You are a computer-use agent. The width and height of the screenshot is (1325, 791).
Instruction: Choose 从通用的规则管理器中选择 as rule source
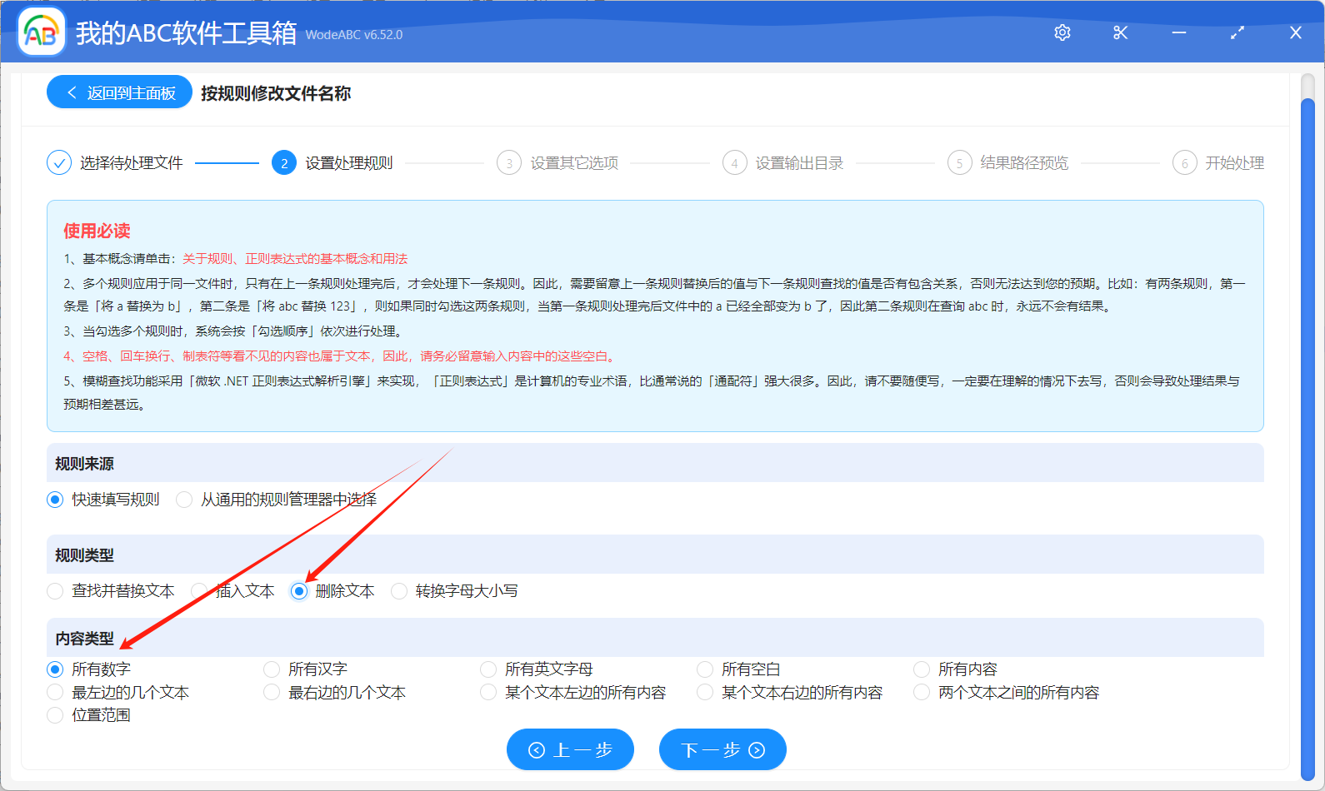[185, 500]
